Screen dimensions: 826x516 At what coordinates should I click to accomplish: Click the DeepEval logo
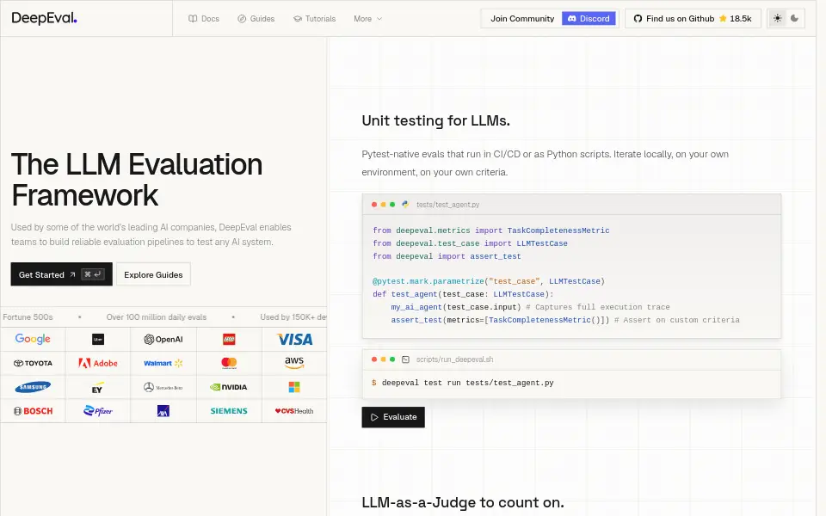44,18
